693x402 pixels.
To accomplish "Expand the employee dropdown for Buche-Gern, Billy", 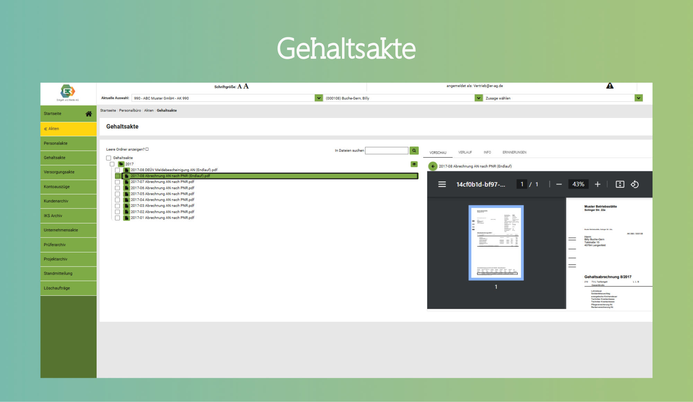I will [x=478, y=98].
